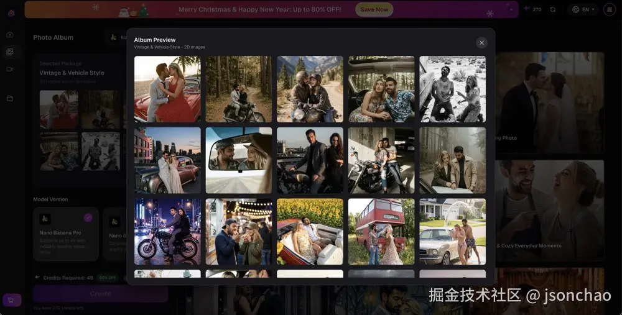Screen dimensions: 622x315
Task: Click the Credits Required: 48 text
Action: (68, 278)
